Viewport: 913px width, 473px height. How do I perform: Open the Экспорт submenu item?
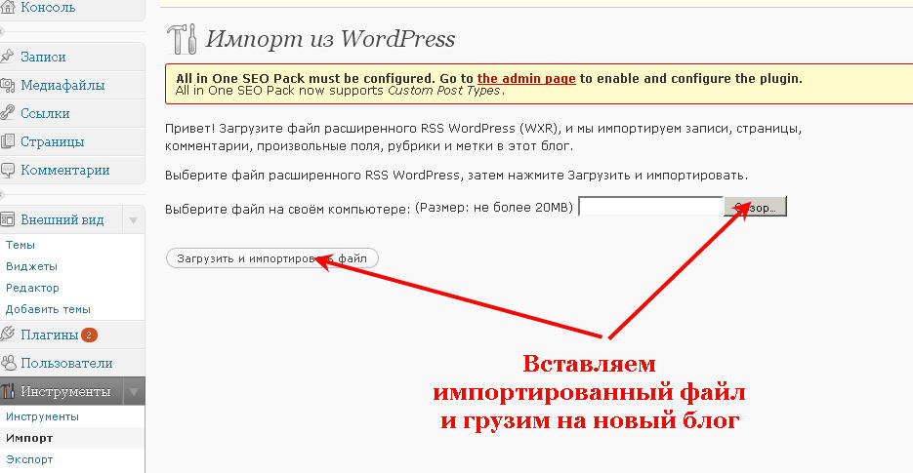(x=29, y=459)
